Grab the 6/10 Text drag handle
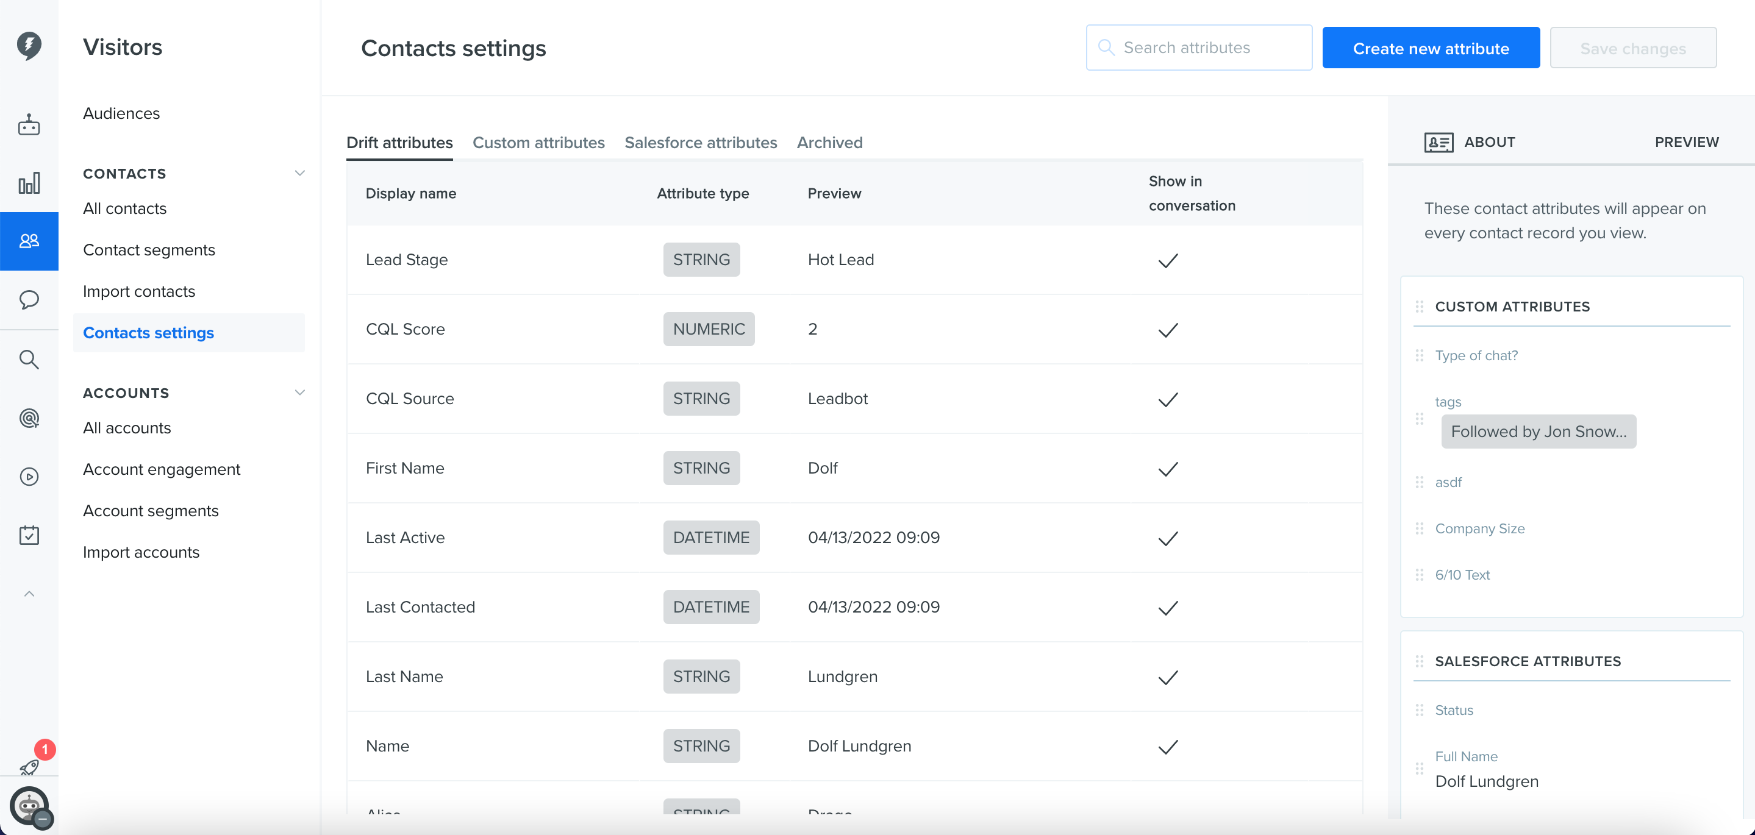 pyautogui.click(x=1419, y=575)
